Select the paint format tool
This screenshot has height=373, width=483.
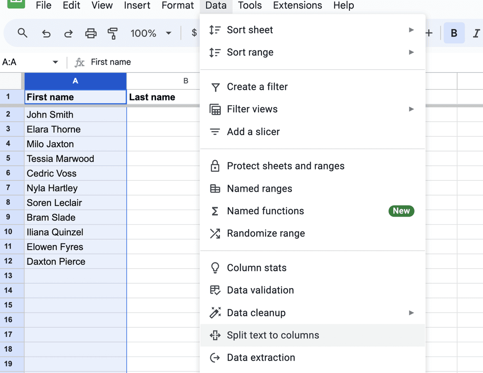pyautogui.click(x=113, y=33)
